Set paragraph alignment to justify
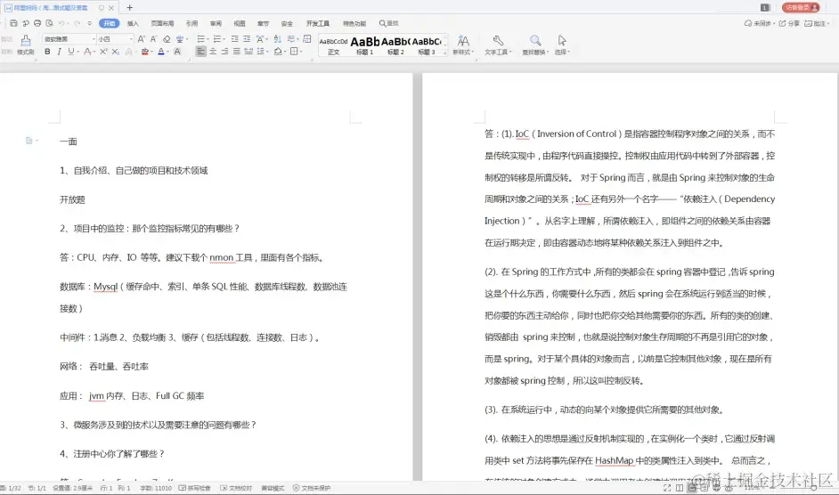 coord(237,52)
